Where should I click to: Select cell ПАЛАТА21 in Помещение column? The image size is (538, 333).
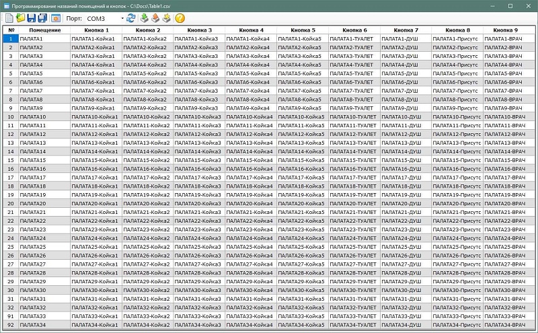pyautogui.click(x=44, y=212)
